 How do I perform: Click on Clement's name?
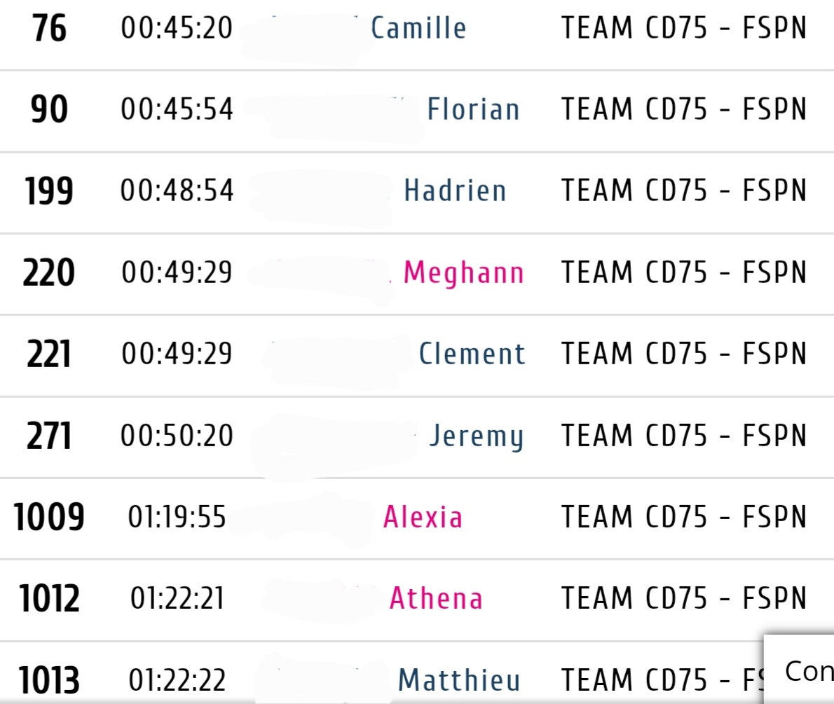coord(472,354)
